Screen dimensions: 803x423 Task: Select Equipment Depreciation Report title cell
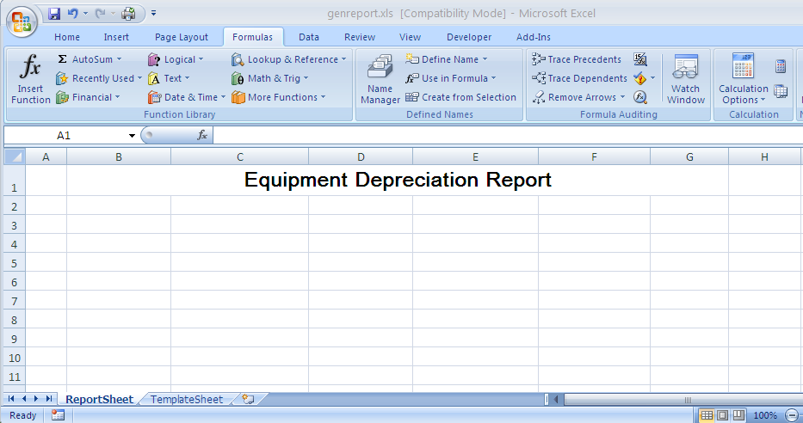398,180
